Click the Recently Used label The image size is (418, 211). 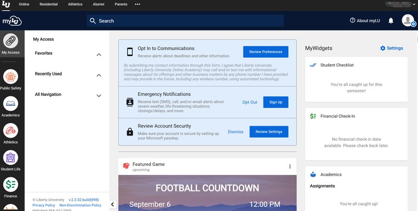point(48,74)
